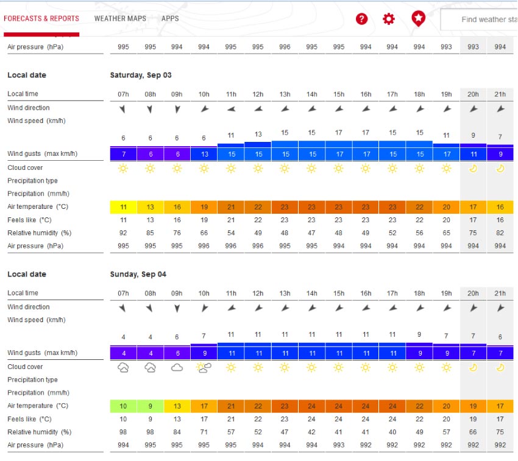This screenshot has width=518, height=461.
Task: Click Saturday 11h wind direction arrow
Action: click(230, 109)
